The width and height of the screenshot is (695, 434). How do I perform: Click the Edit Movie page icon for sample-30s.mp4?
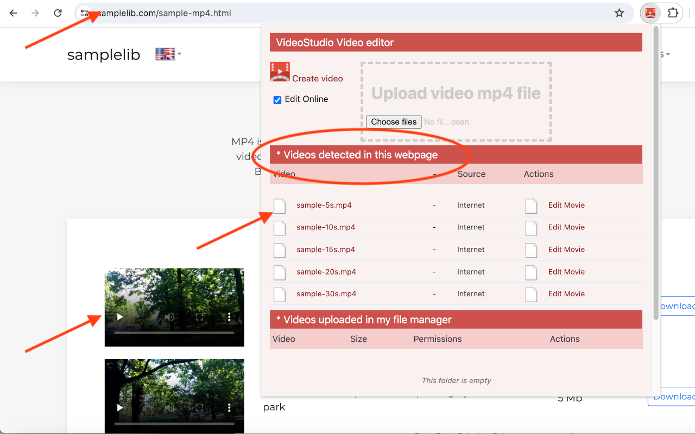(x=531, y=295)
